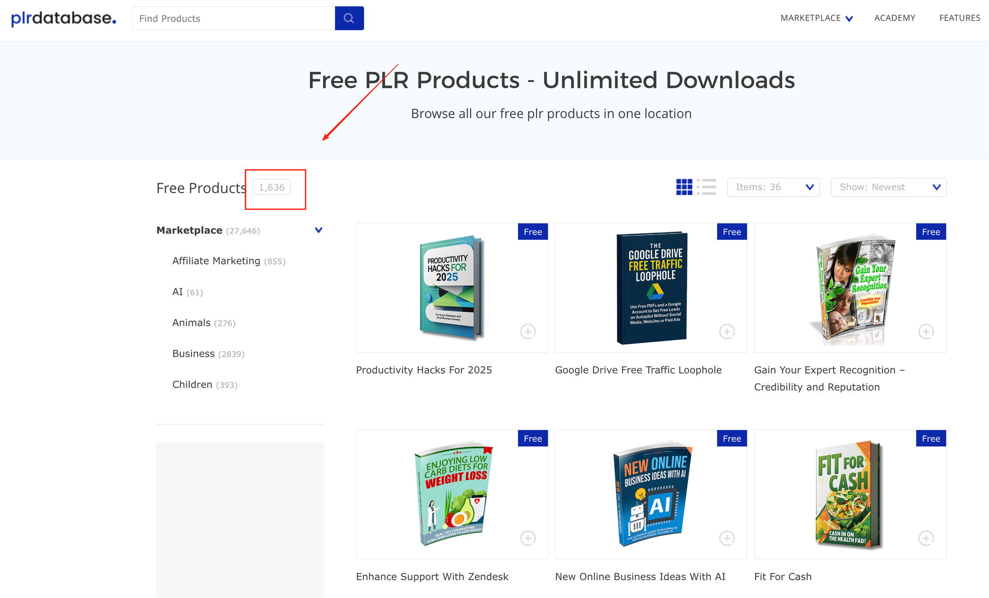Open the Features menu item
Viewport: 989px width, 598px height.
959,18
